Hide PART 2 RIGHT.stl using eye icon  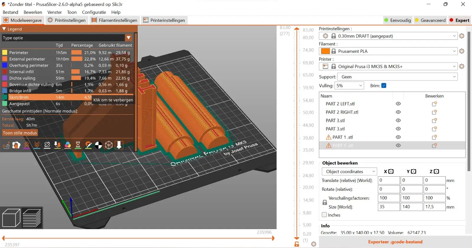tap(398, 112)
